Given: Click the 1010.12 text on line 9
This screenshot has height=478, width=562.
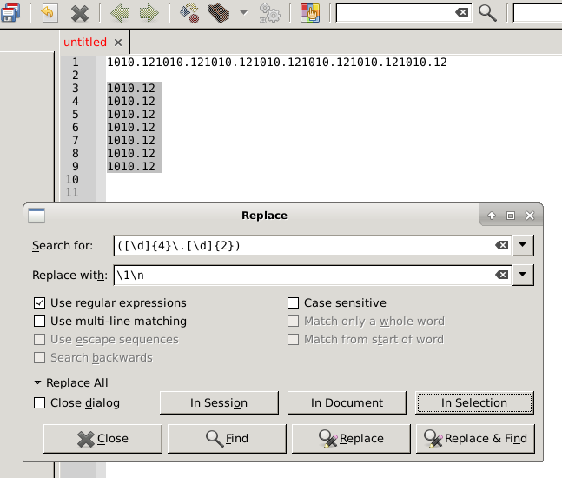Looking at the screenshot, I should coord(131,166).
